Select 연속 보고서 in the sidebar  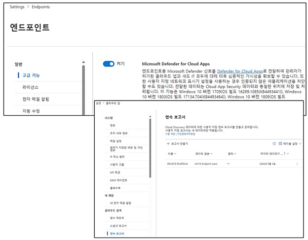point(117,234)
